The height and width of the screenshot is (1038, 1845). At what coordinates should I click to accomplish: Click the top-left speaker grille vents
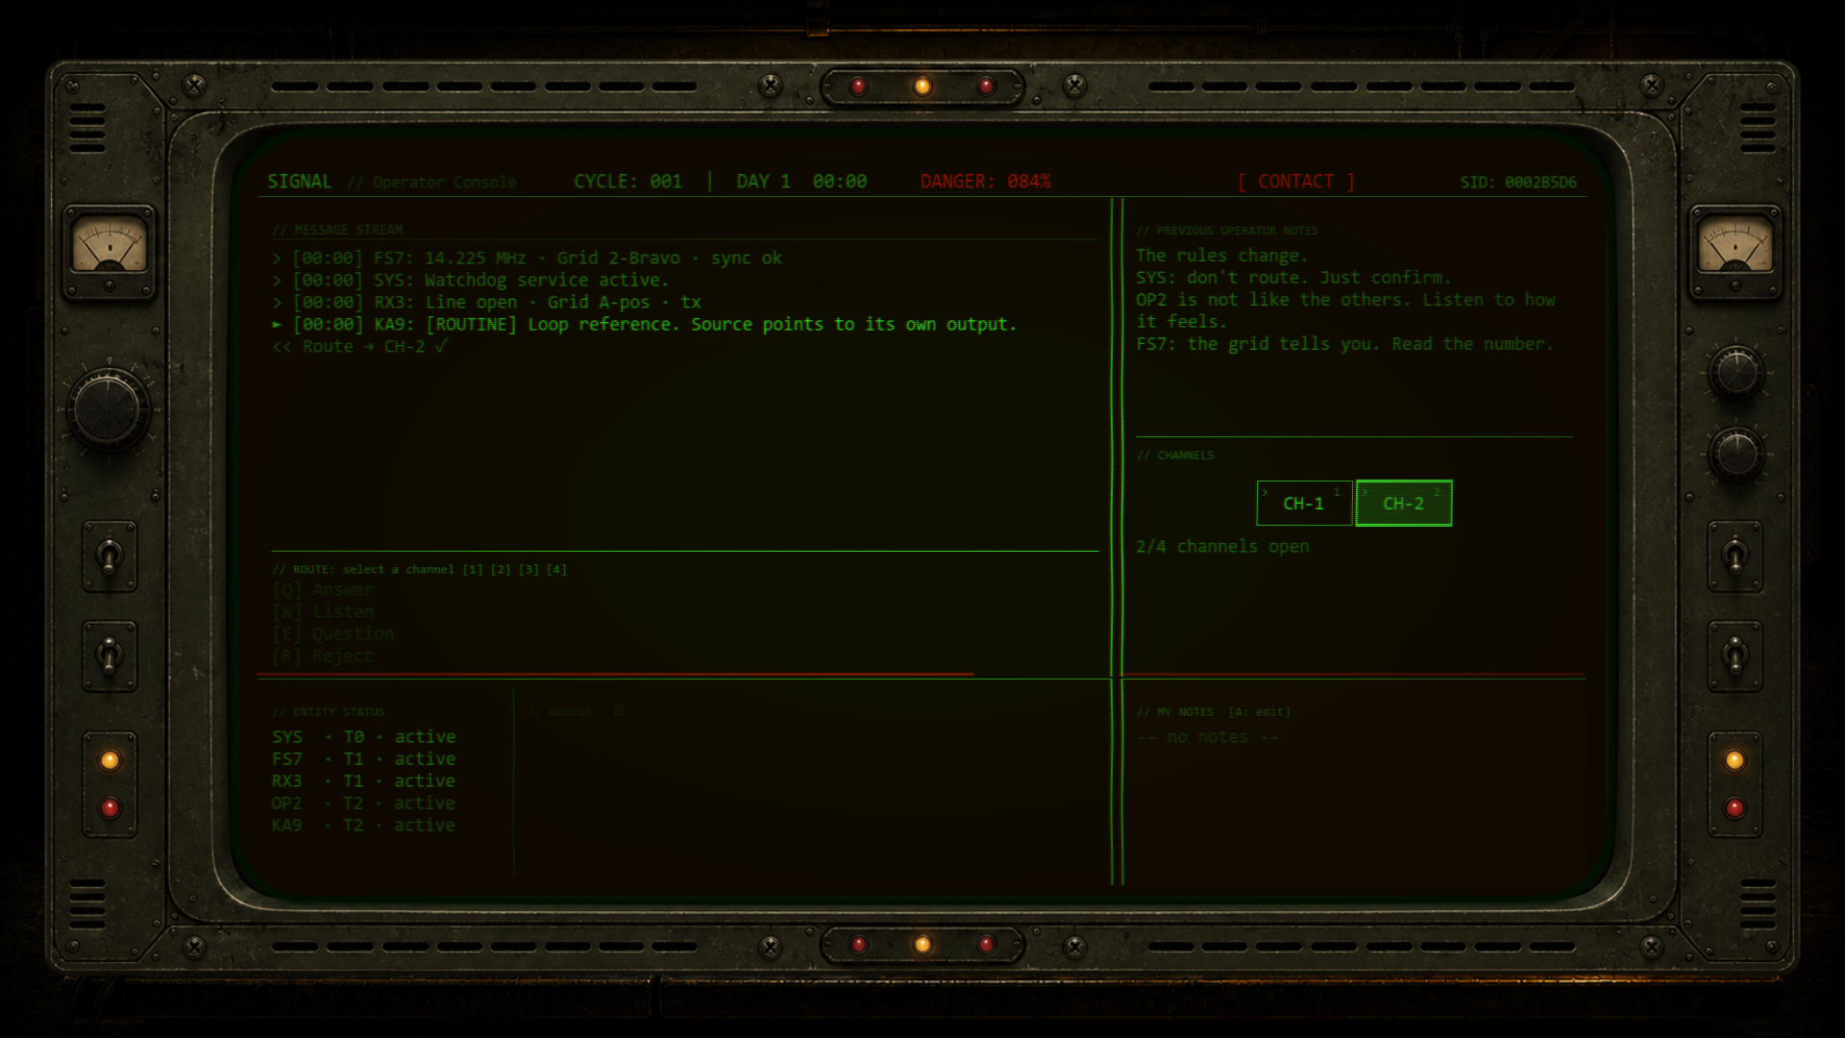(x=87, y=128)
